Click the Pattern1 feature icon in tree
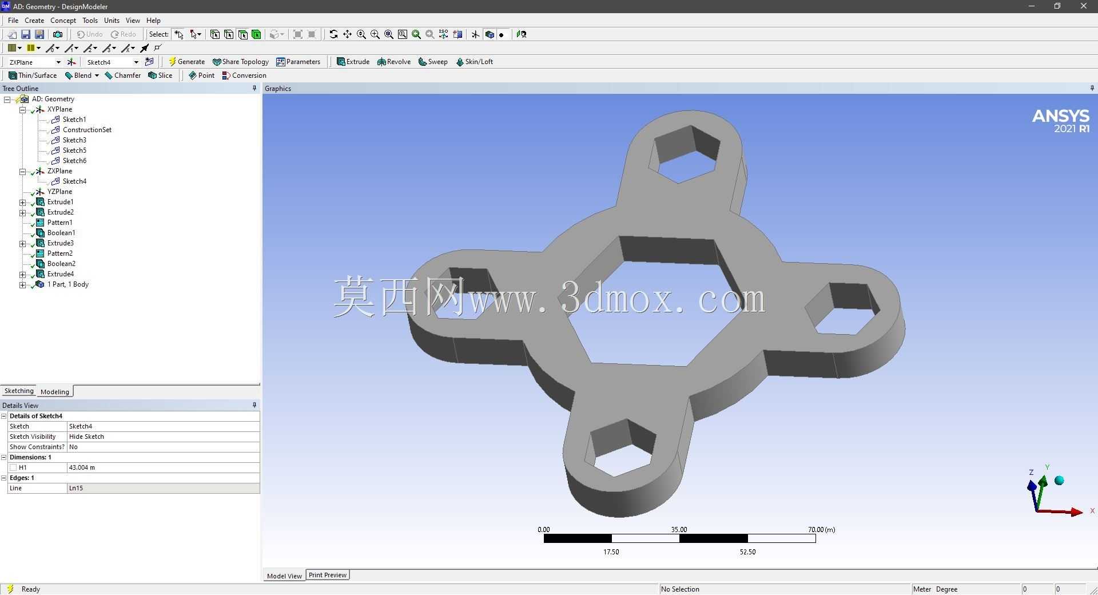Viewport: 1098px width, 595px height. [x=40, y=223]
